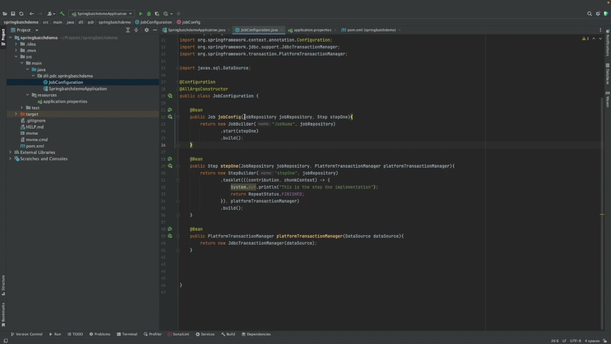Open IDE settings gear at top right

598,14
